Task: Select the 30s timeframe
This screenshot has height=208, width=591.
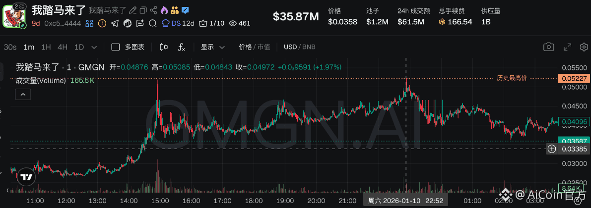Action: pyautogui.click(x=10, y=47)
